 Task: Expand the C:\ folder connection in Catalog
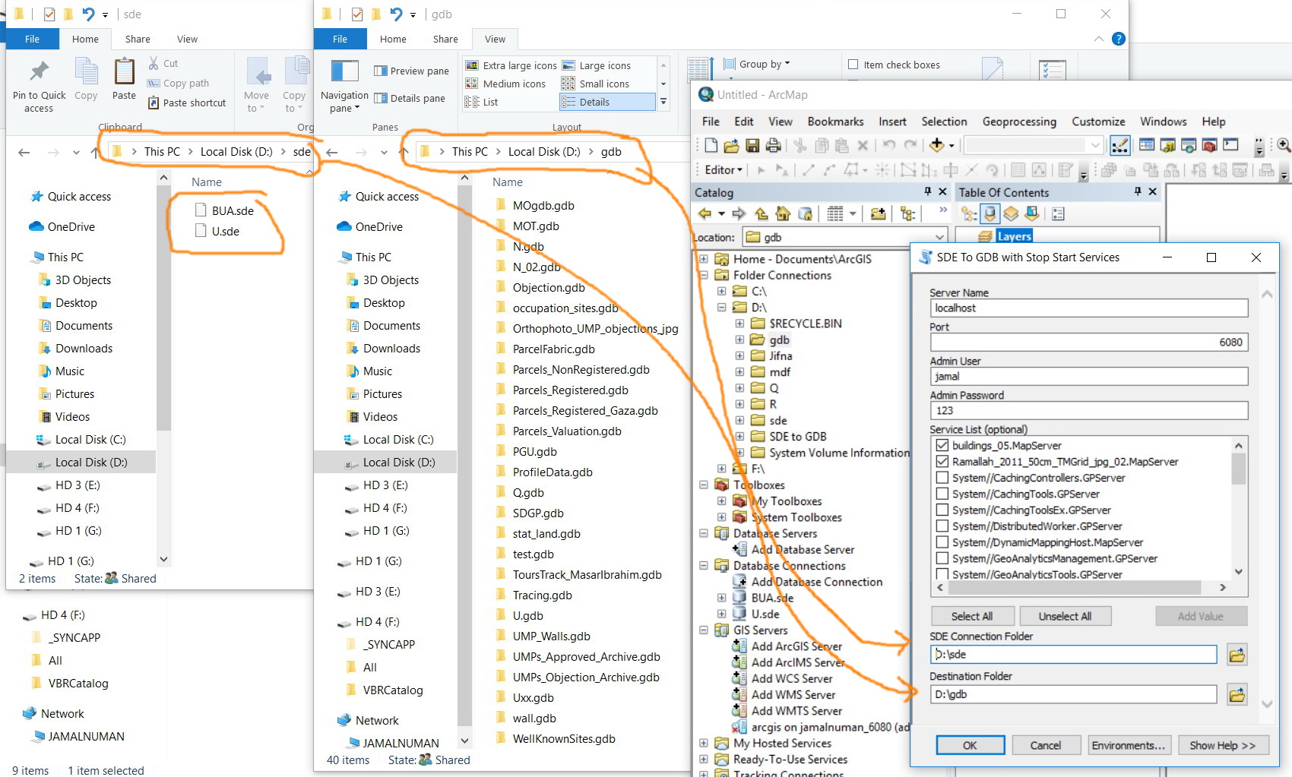point(721,291)
